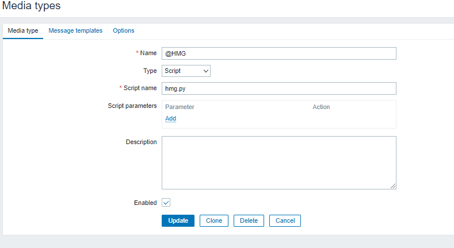Open the Options tab
Viewport: 454px width, 248px height.
(x=123, y=30)
